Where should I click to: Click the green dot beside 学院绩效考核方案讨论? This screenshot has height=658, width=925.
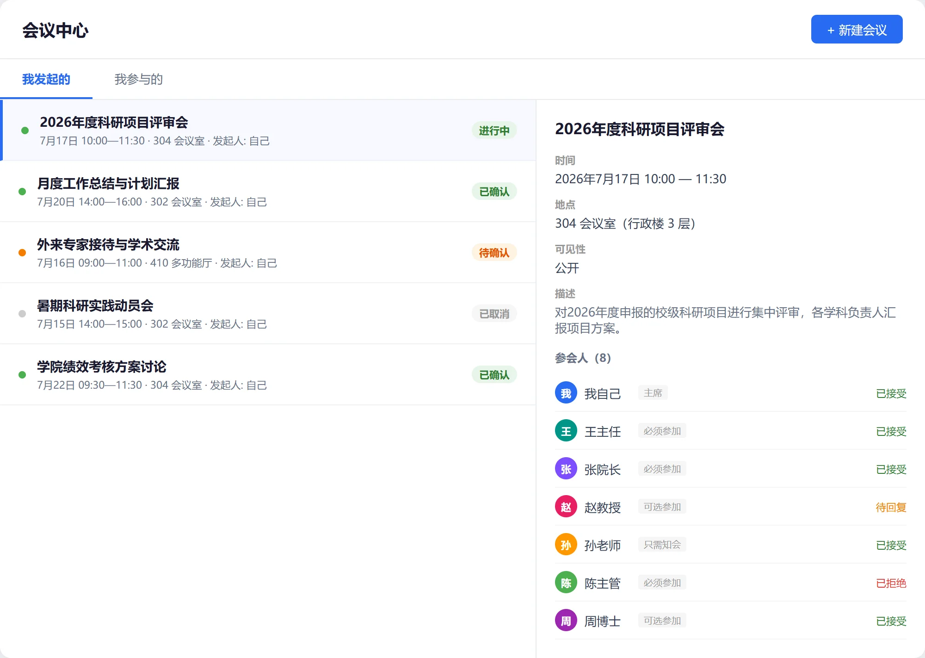click(22, 375)
